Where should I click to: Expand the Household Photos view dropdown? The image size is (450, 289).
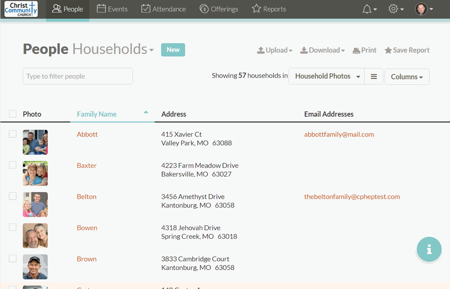(x=326, y=76)
